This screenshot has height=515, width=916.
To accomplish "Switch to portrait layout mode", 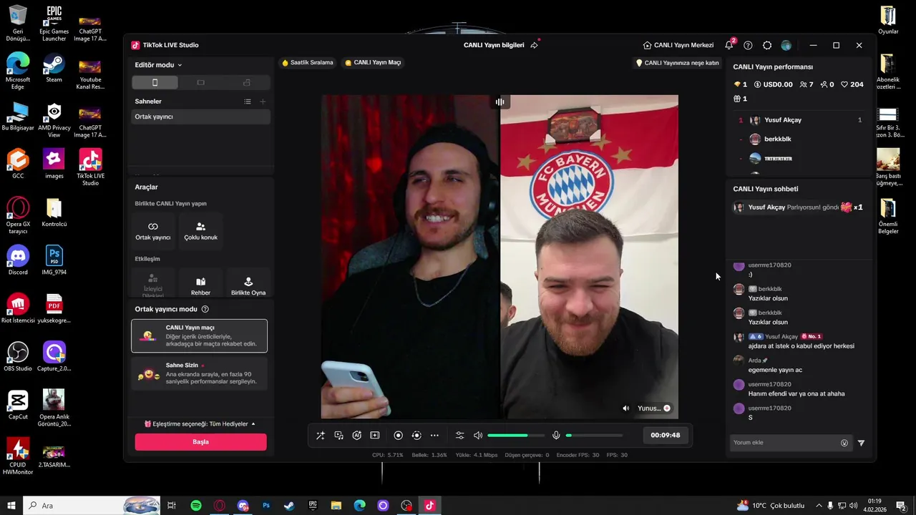I will click(x=155, y=83).
